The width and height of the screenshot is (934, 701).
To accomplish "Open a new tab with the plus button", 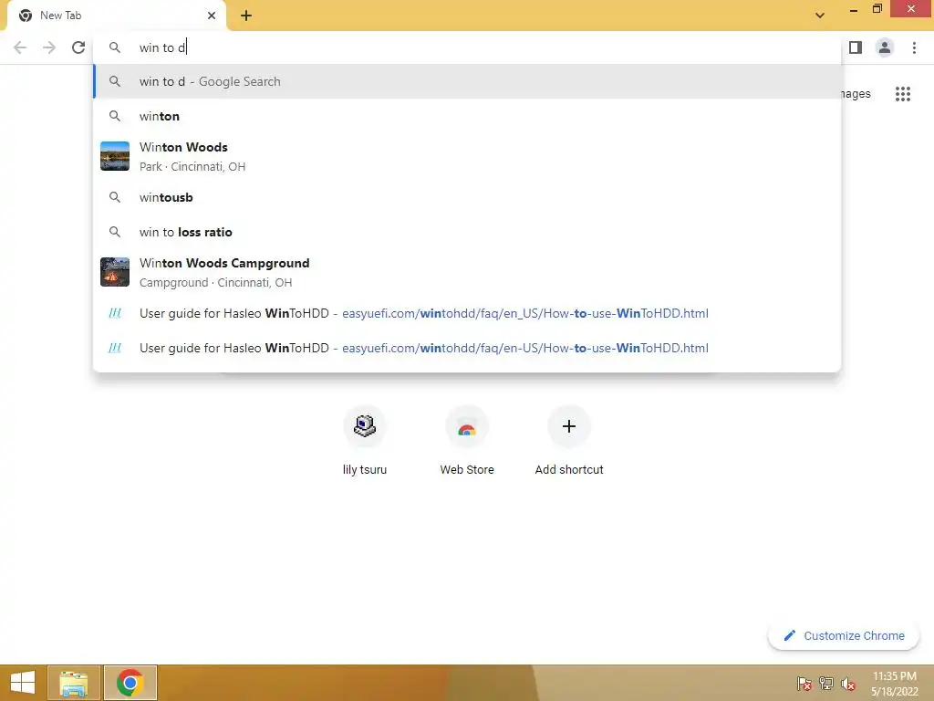I will [x=246, y=16].
